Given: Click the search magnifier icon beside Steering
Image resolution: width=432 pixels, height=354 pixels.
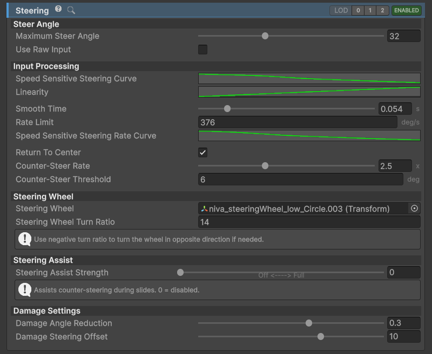Looking at the screenshot, I should click(71, 10).
